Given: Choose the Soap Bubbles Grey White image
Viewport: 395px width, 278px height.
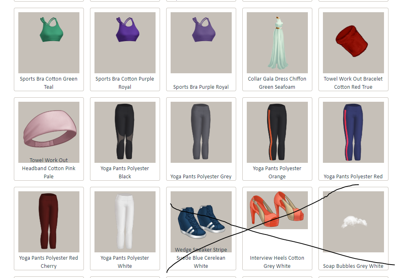Looking at the screenshot, I should 353,222.
